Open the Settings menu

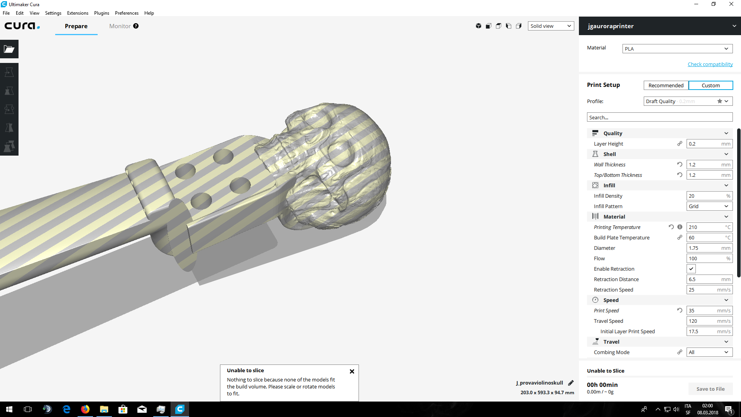pyautogui.click(x=53, y=13)
